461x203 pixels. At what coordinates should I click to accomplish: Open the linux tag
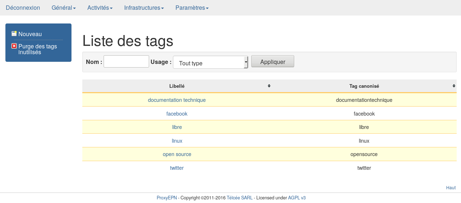click(x=177, y=141)
